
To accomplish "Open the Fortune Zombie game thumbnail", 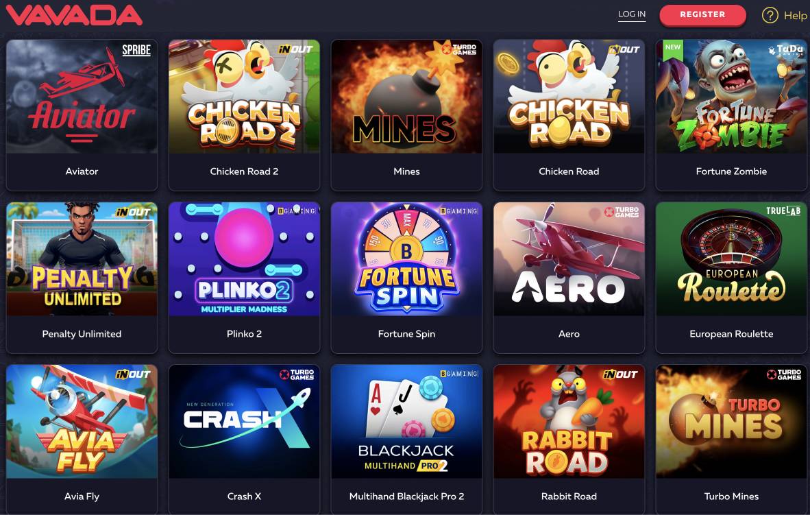I will pyautogui.click(x=731, y=96).
